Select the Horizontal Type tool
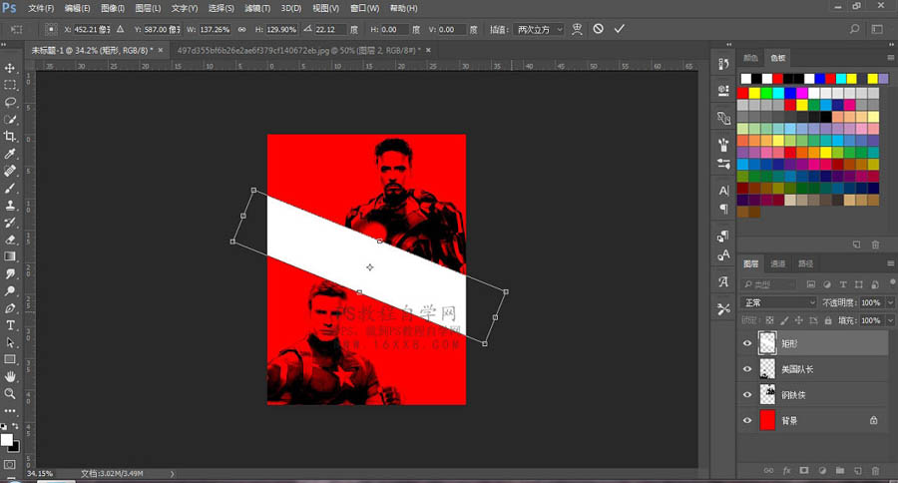The height and width of the screenshot is (483, 898). point(10,325)
